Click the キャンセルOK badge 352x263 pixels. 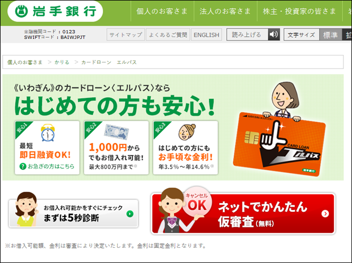[197, 201]
